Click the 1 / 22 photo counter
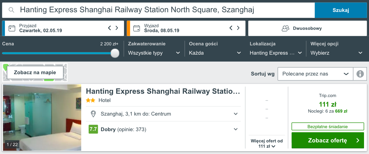This screenshot has height=154, width=369. coord(12,145)
